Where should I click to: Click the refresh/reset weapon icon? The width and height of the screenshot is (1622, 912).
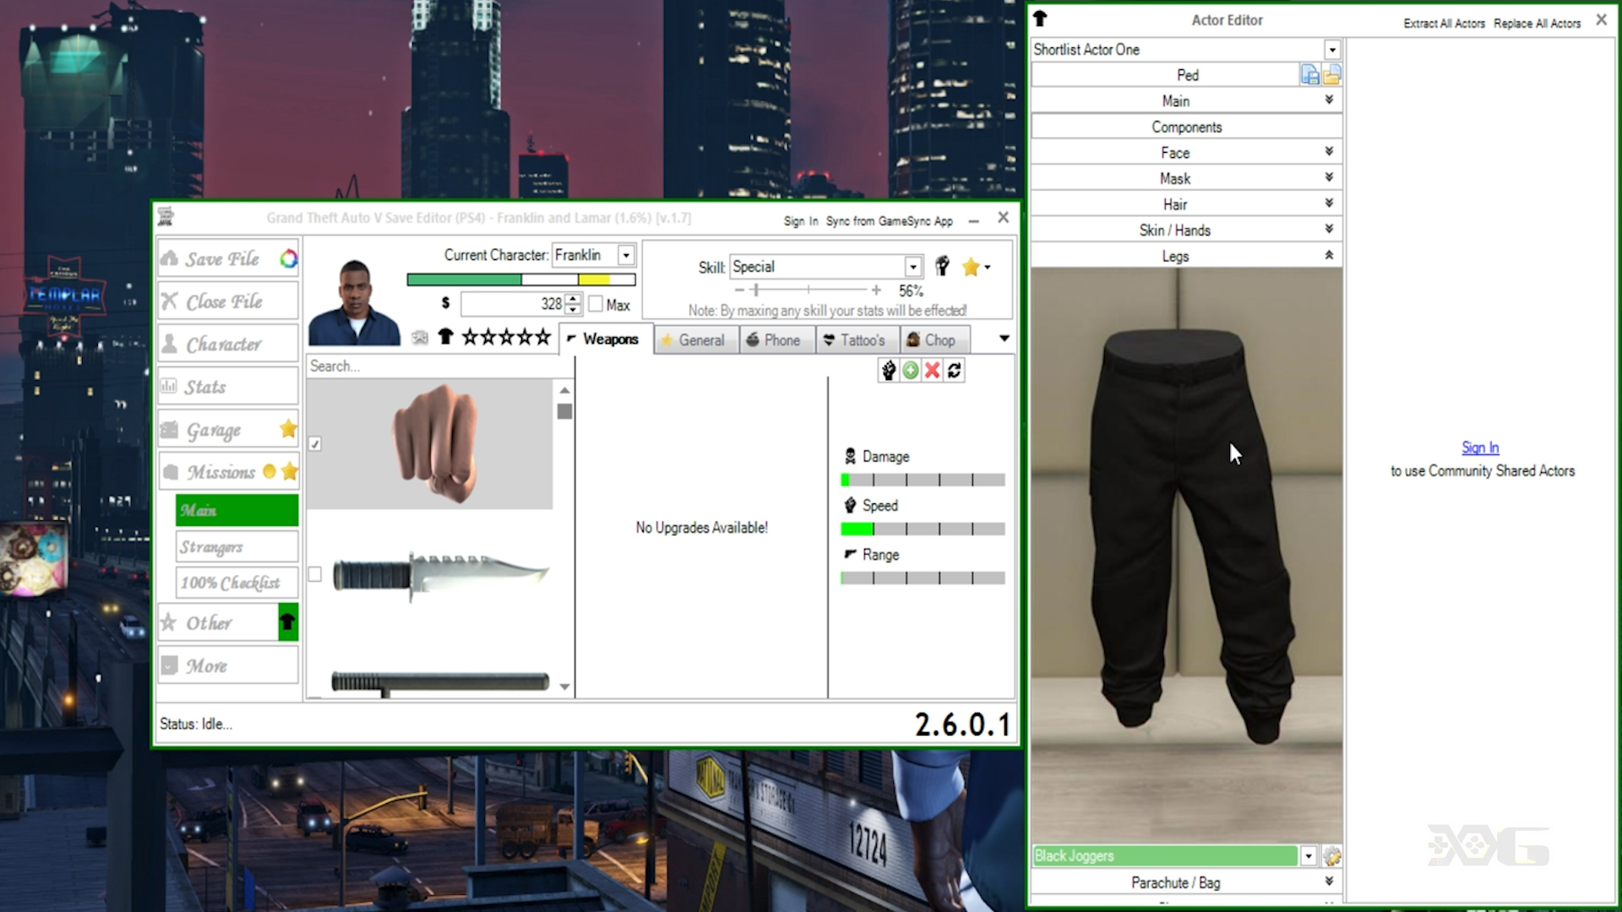tap(954, 371)
